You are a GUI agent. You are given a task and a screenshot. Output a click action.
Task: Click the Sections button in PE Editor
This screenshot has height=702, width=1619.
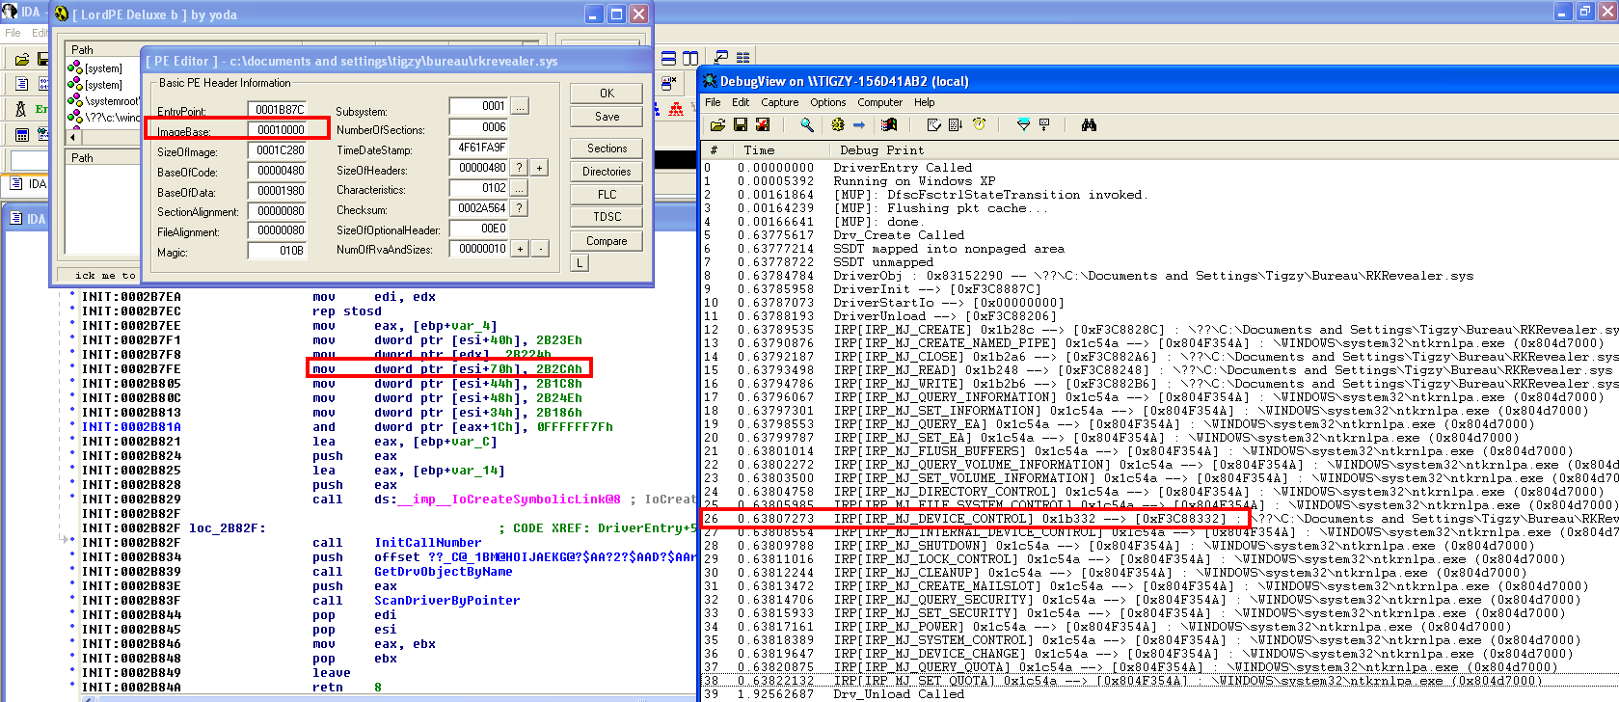point(607,148)
